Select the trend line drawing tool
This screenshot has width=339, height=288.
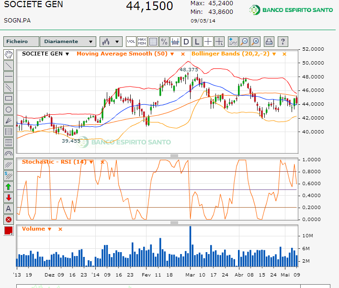click(9, 66)
